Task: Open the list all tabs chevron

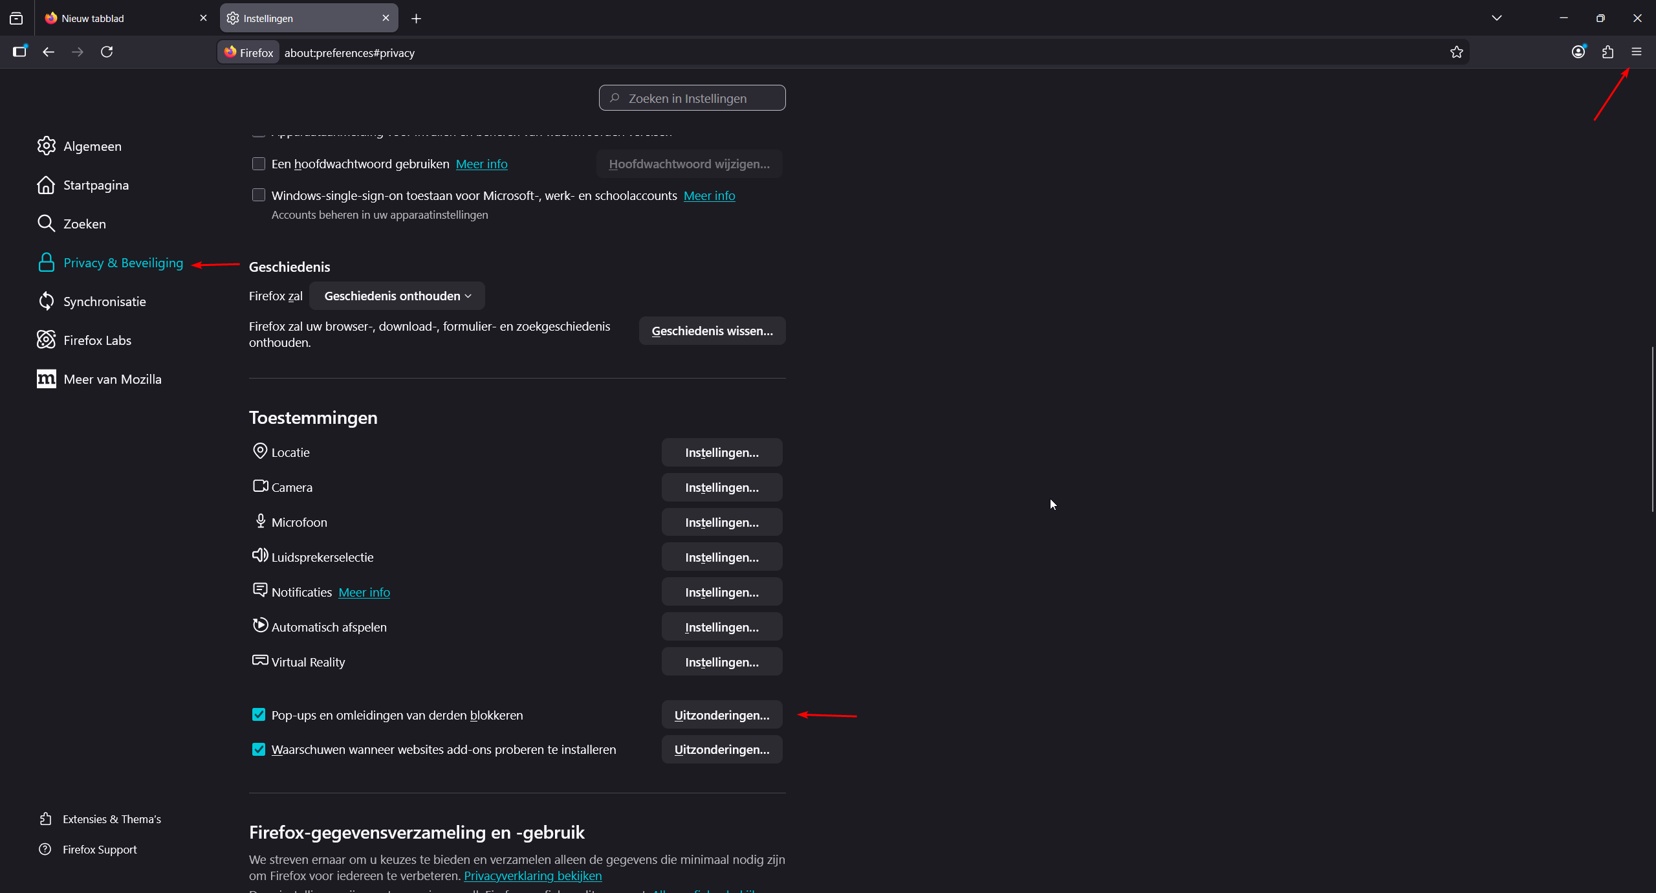Action: 1496,18
